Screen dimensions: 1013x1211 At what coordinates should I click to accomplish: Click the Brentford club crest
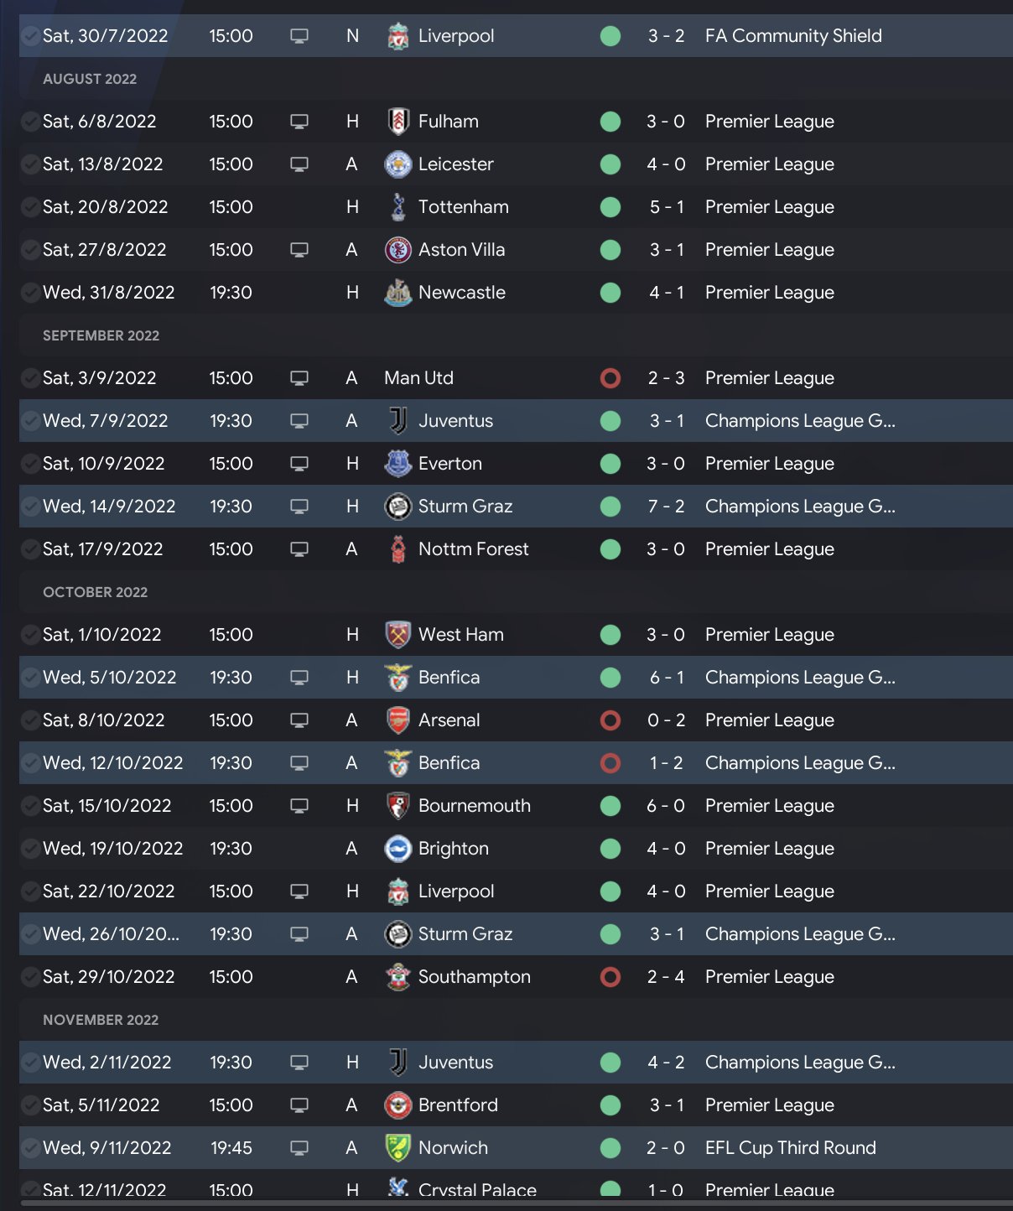coord(397,1105)
